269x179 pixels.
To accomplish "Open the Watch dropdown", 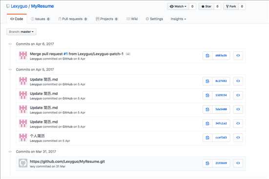I will tap(178, 6).
